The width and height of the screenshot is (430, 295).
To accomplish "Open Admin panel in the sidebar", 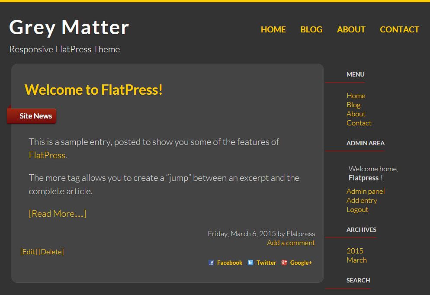I will coord(366,191).
